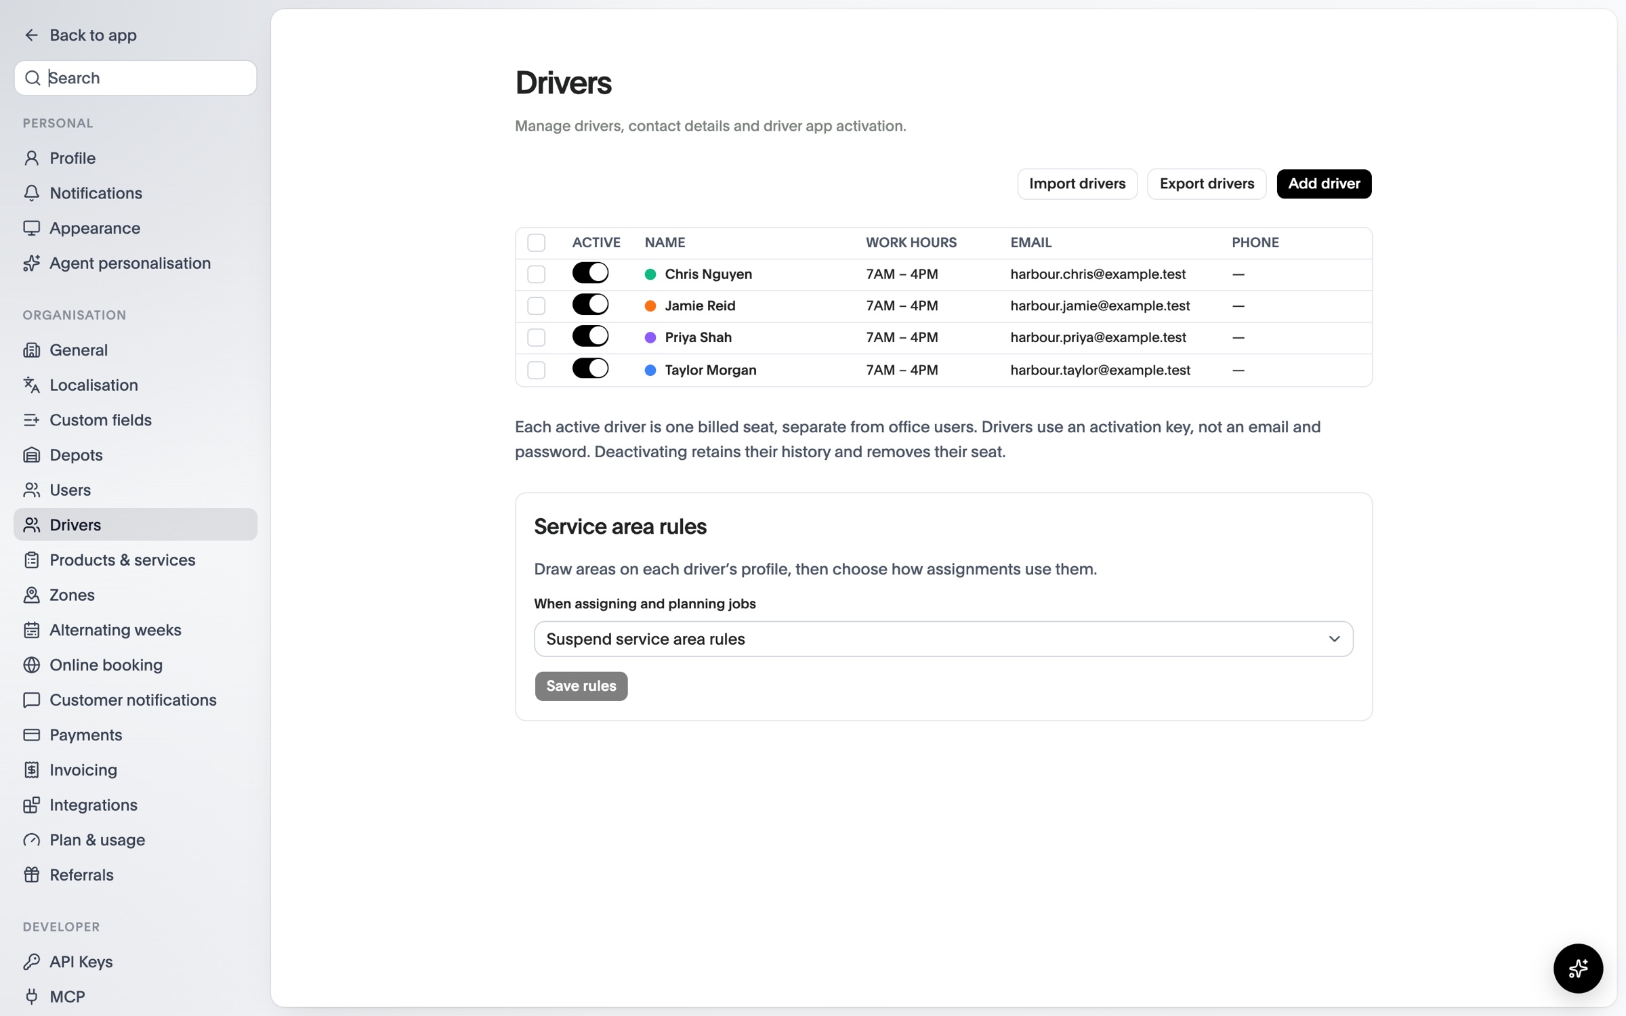Image resolution: width=1626 pixels, height=1016 pixels.
Task: Click the Notifications bell icon
Action: coord(31,193)
